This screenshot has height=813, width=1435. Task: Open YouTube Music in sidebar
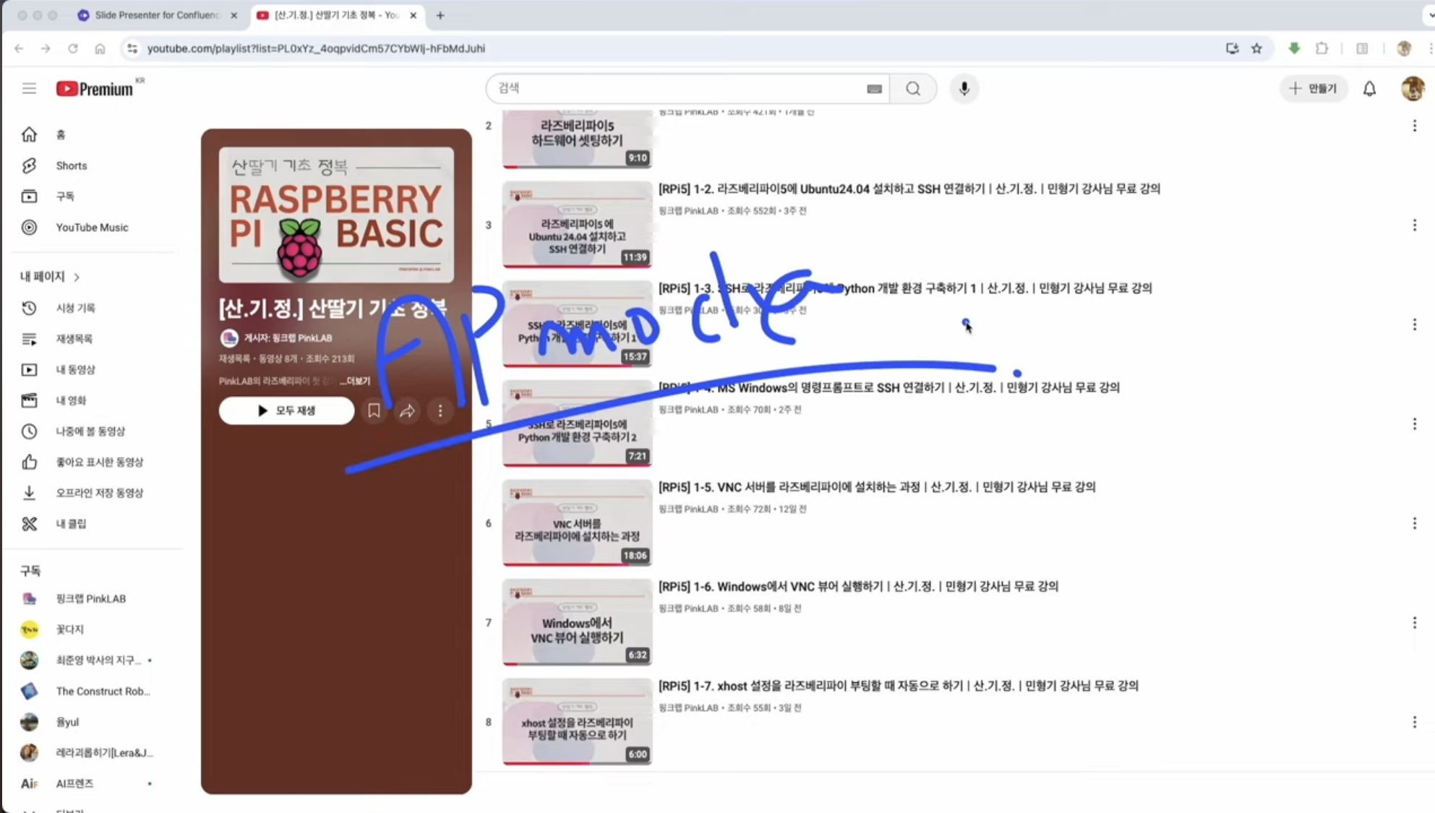tap(92, 227)
